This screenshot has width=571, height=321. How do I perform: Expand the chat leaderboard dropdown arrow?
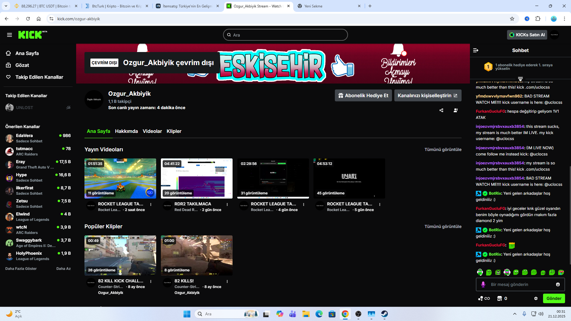point(520,79)
